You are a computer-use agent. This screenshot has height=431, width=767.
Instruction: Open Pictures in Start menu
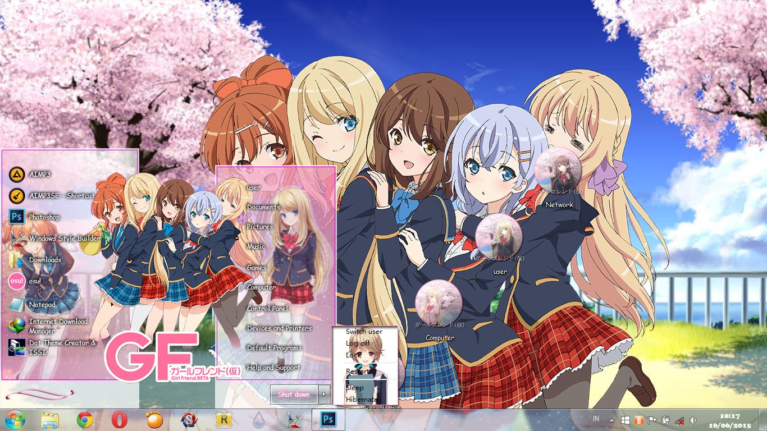(259, 227)
